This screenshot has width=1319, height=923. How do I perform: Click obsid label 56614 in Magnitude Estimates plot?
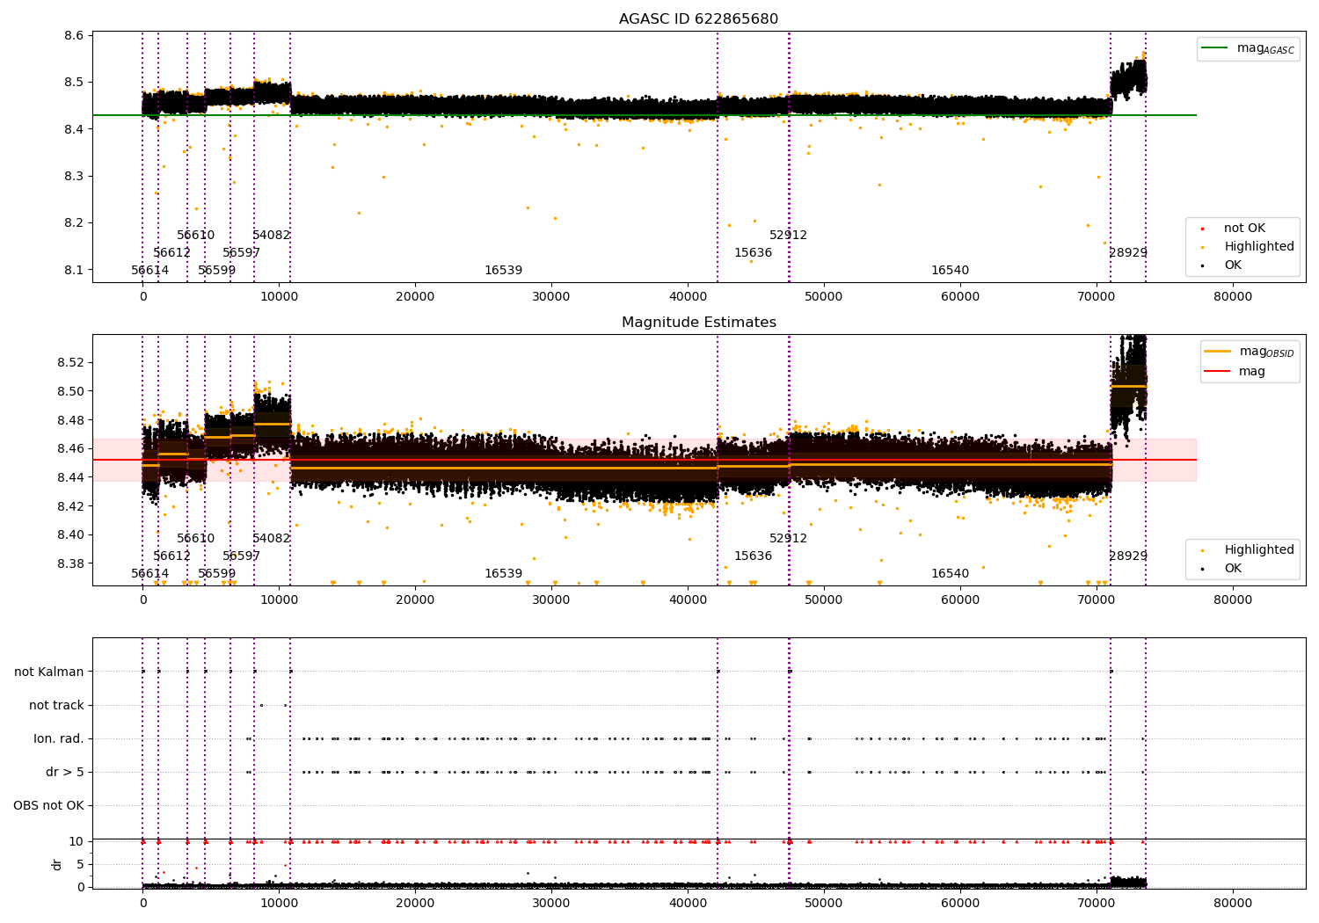[x=149, y=574]
